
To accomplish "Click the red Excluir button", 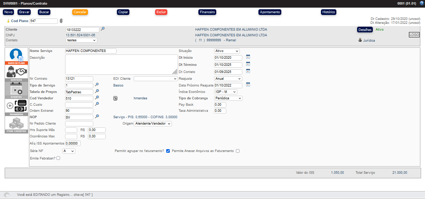I will click(161, 12).
